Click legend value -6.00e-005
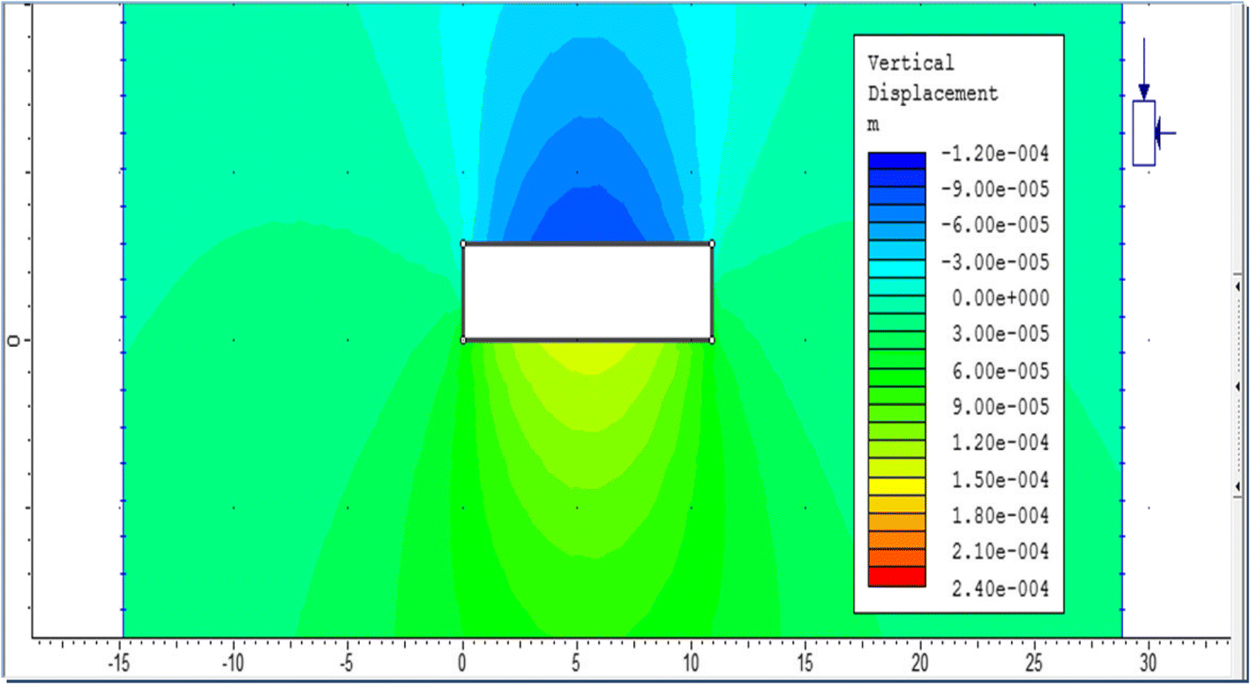The image size is (1251, 685). click(995, 226)
